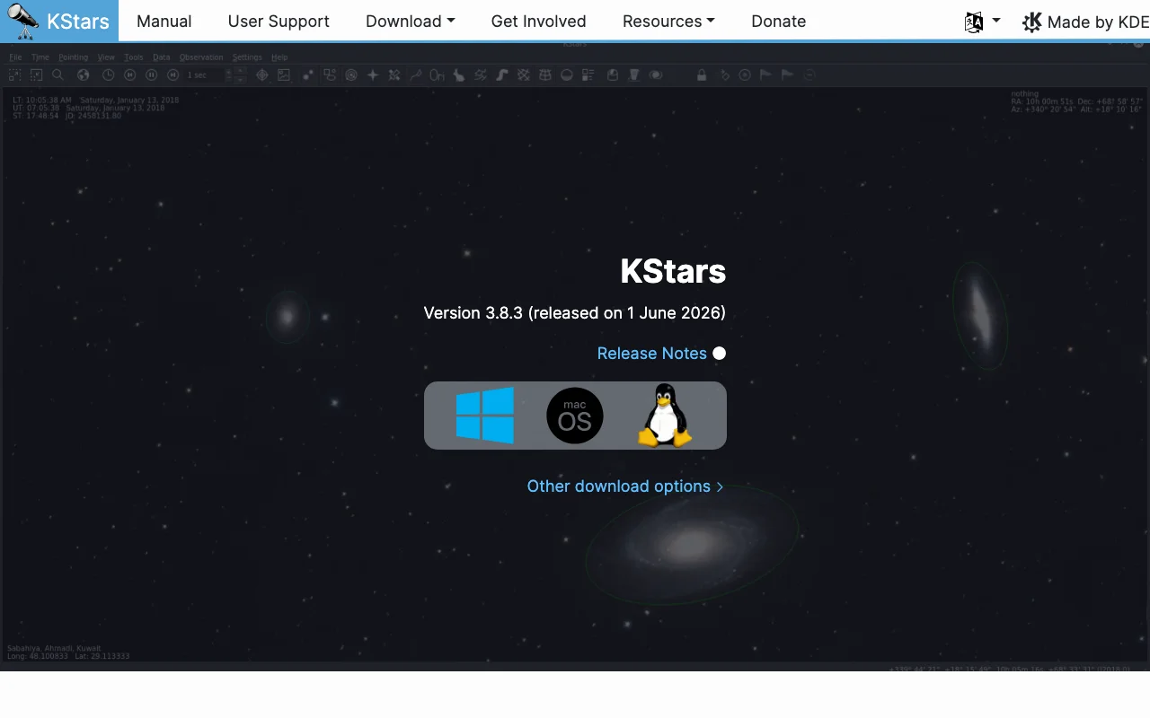Image resolution: width=1150 pixels, height=718 pixels.
Task: Open the language selector dropdown
Action: 982,22
